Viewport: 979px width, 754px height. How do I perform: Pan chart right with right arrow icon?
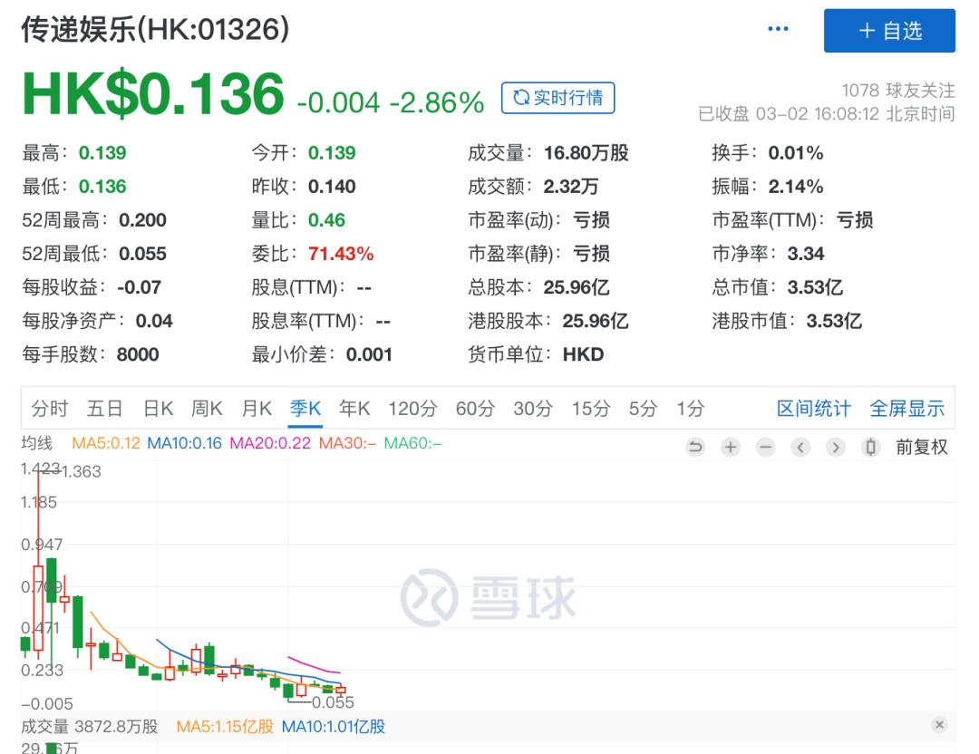[835, 447]
